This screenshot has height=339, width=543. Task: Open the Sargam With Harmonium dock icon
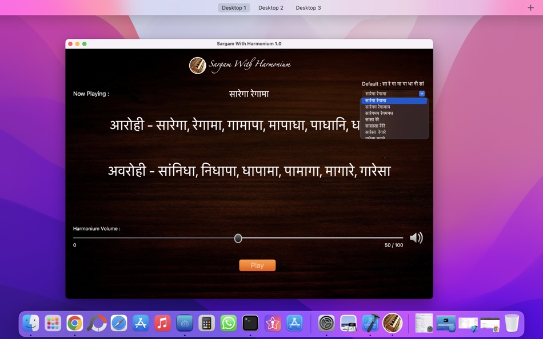click(392, 324)
